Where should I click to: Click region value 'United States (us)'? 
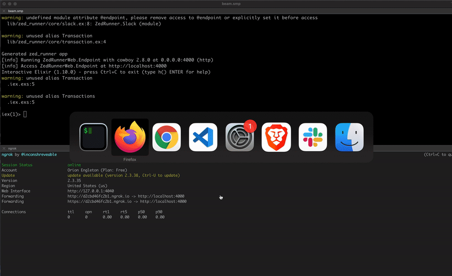coord(87,186)
